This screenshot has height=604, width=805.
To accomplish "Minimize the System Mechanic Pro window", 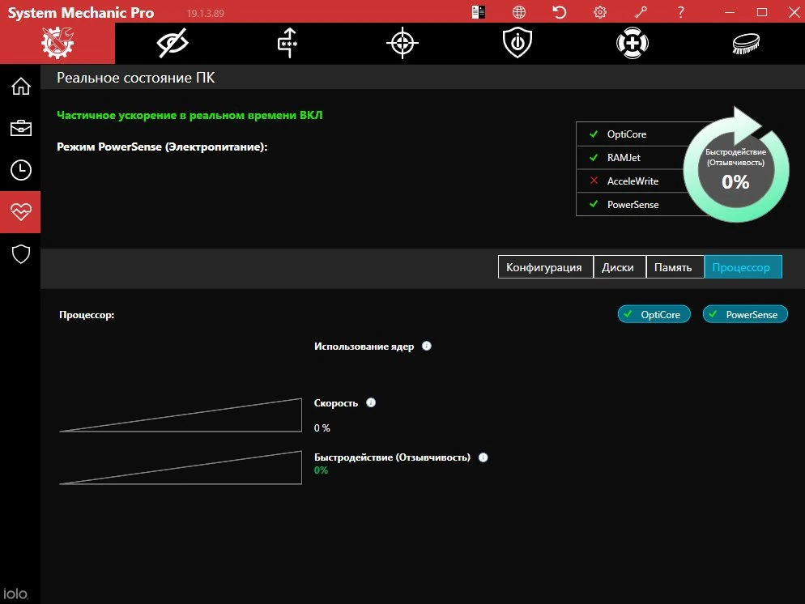I will [730, 12].
